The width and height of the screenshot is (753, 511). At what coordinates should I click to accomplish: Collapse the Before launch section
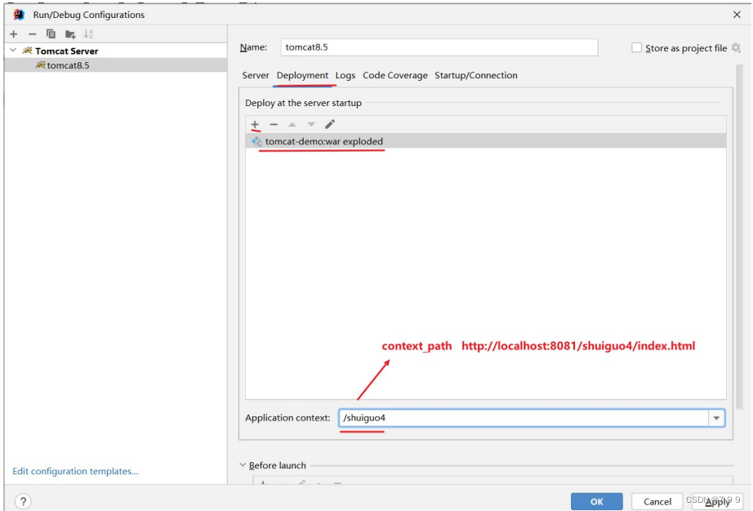click(243, 465)
